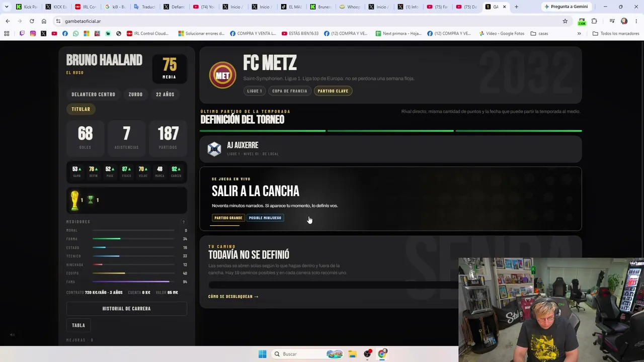Click the Salir a la Cancha card

[x=390, y=199]
